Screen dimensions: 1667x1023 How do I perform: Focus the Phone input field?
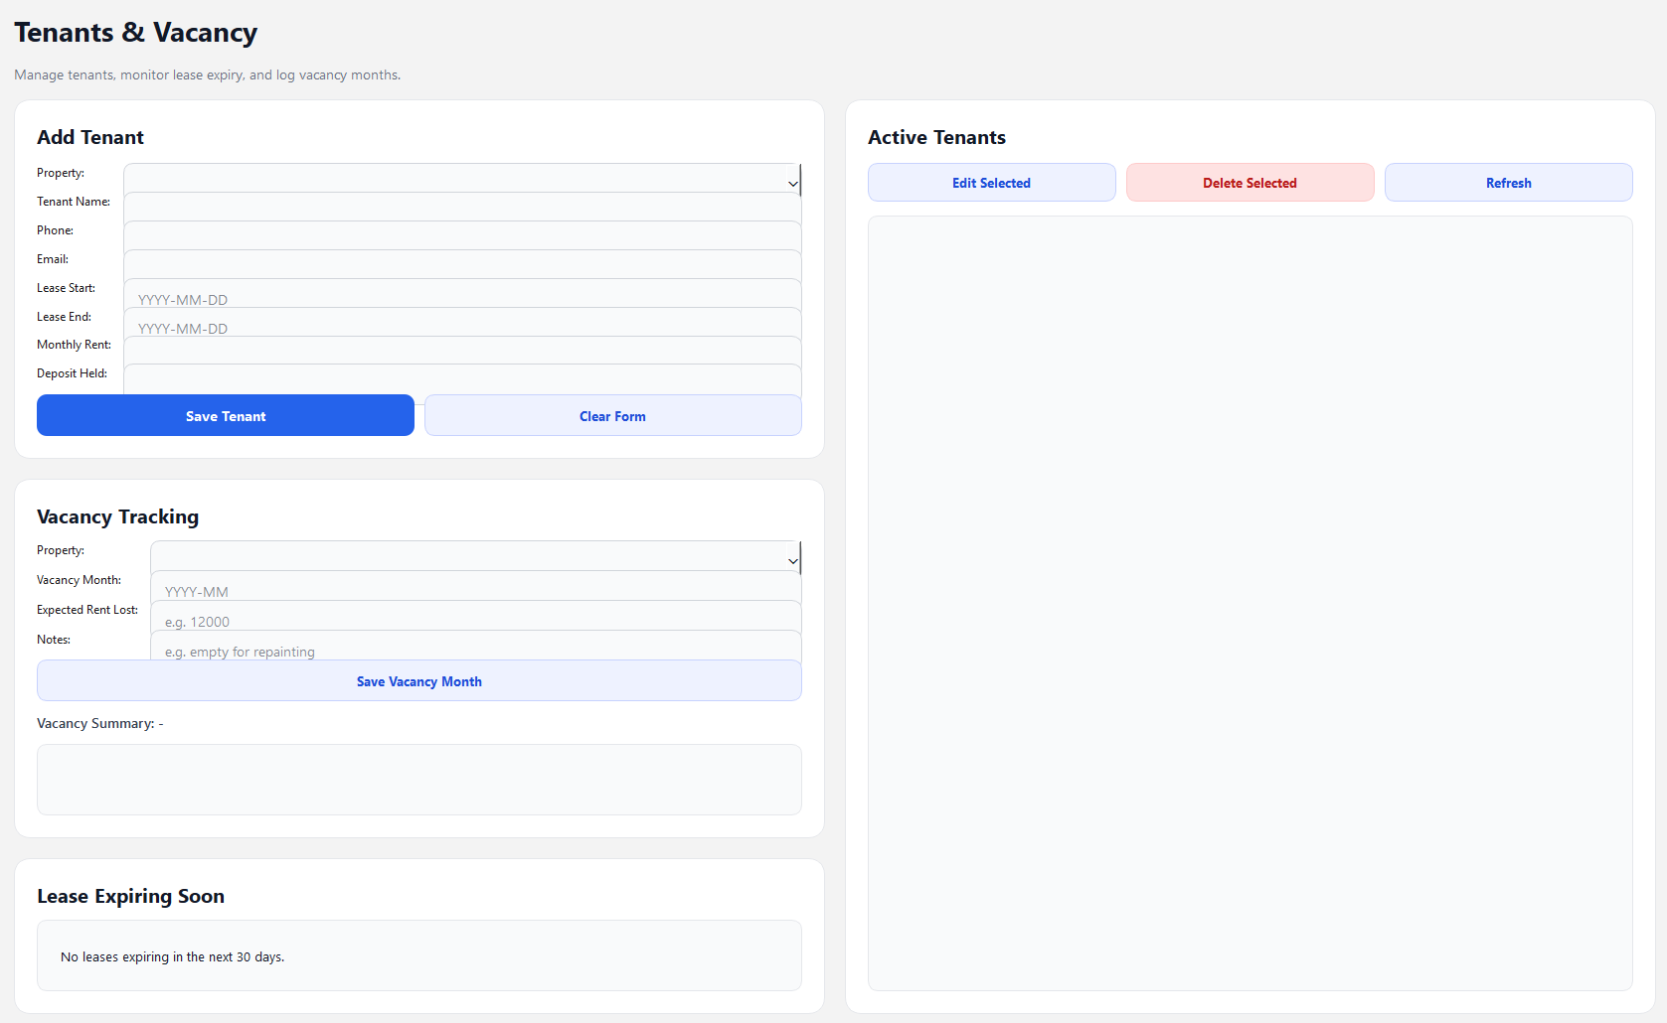pyautogui.click(x=462, y=235)
